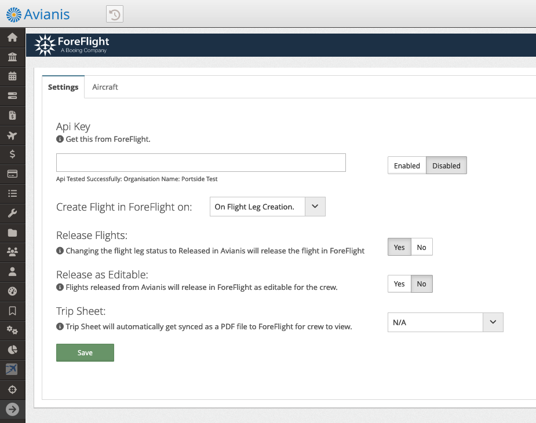536x423 pixels.
Task: Enable the Api Key by clicking Enabled
Action: pos(406,165)
